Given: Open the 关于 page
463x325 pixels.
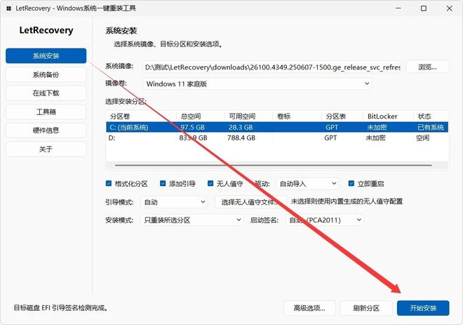Looking at the screenshot, I should [x=46, y=150].
